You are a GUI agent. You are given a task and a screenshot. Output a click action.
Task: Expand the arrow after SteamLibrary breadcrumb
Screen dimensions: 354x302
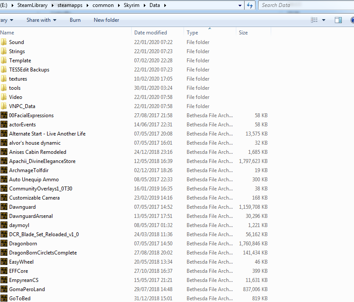pos(52,5)
